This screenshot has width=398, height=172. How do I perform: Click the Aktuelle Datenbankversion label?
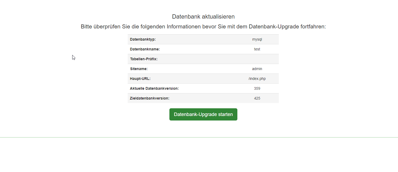click(x=154, y=88)
